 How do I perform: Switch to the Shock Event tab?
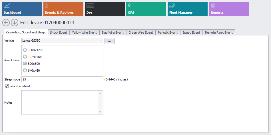[59, 33]
